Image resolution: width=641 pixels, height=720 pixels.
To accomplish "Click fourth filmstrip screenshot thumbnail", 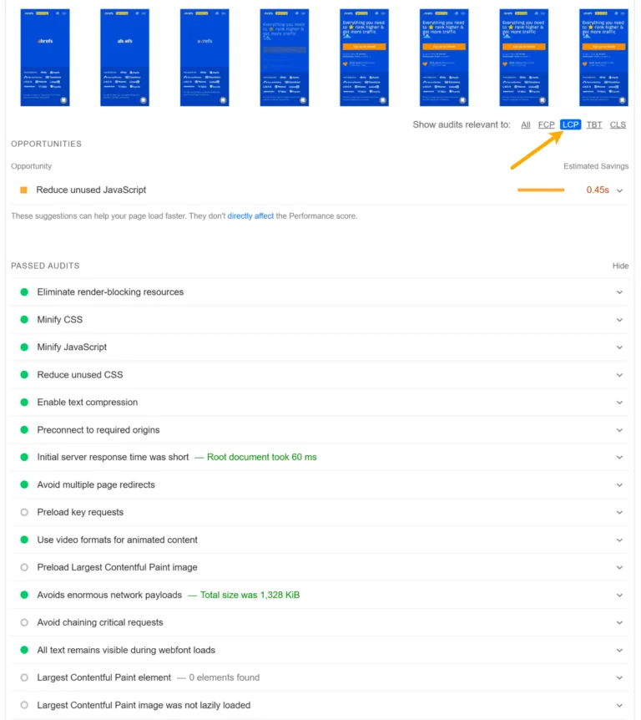I will coord(285,58).
